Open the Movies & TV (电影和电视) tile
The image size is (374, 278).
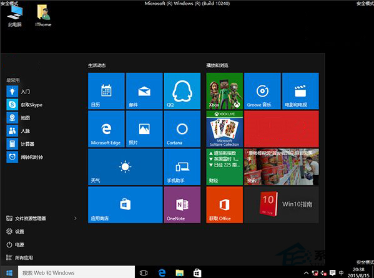[x=300, y=91]
